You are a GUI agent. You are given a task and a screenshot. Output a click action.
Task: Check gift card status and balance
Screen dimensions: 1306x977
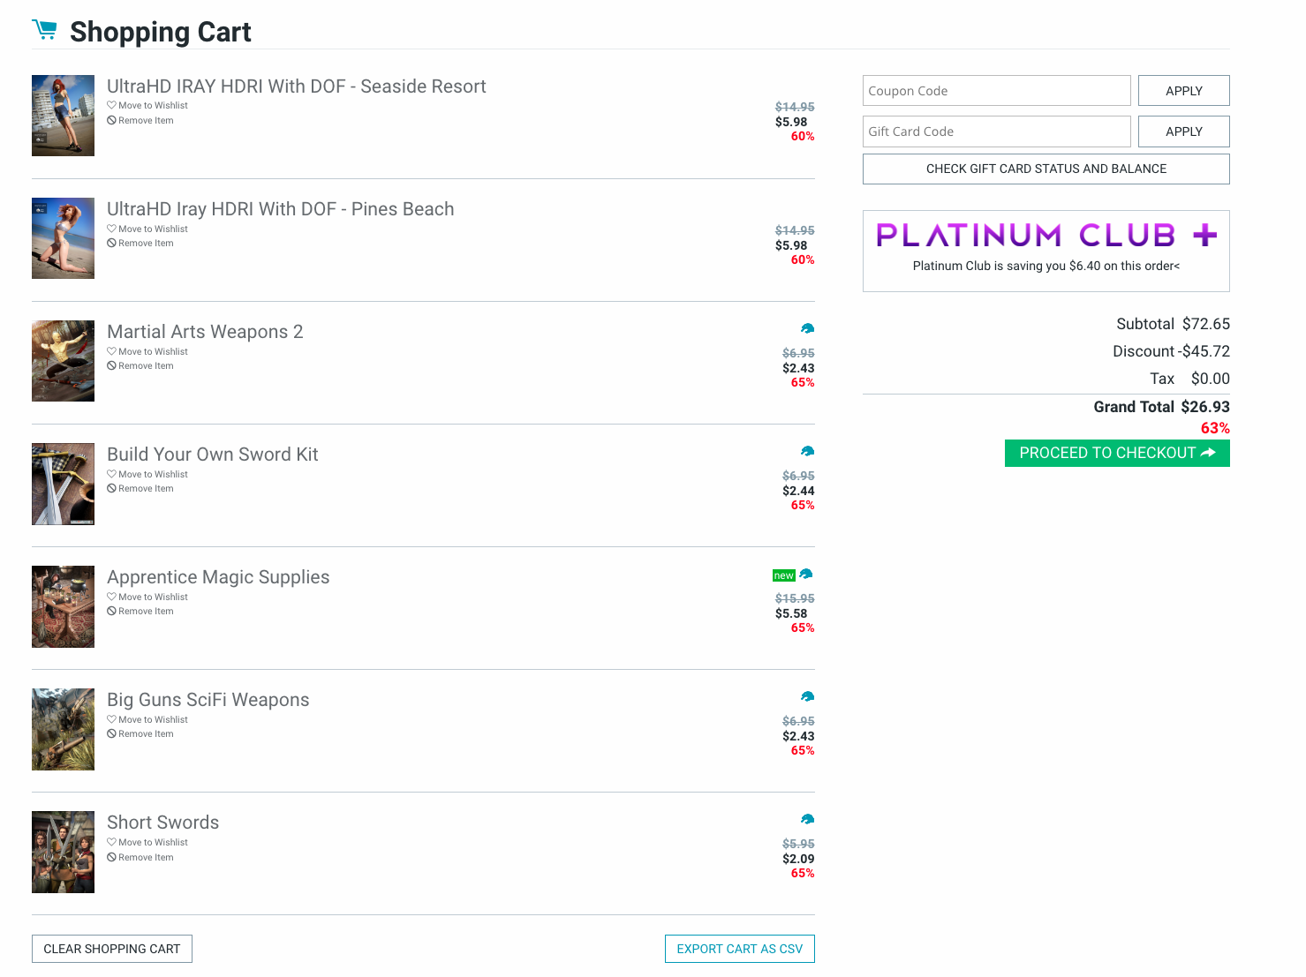click(x=1046, y=169)
